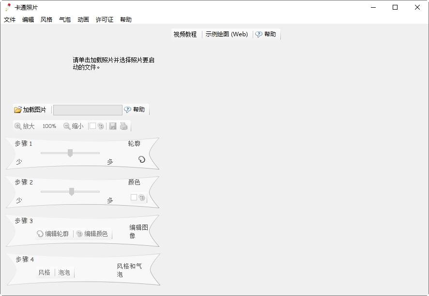The image size is (429, 296).
Task: Open the 动画 menu
Action: (x=83, y=20)
